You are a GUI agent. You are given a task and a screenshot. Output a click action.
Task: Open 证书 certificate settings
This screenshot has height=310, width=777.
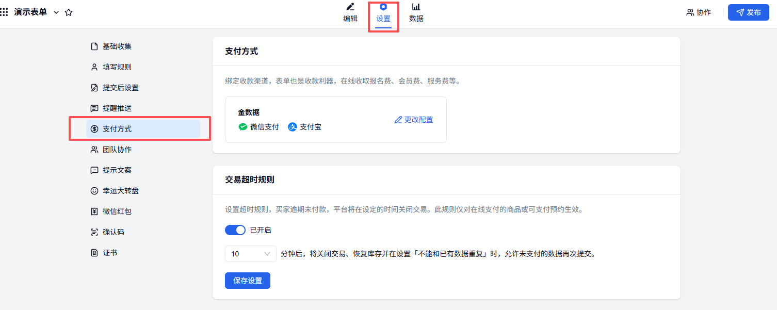(x=109, y=253)
